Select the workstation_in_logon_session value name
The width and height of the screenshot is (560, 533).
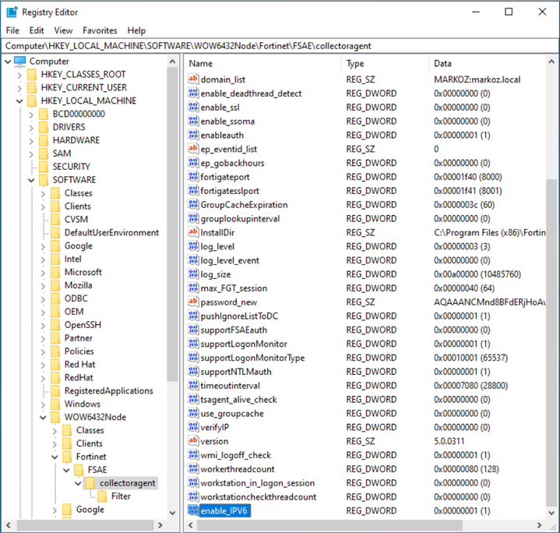point(258,483)
